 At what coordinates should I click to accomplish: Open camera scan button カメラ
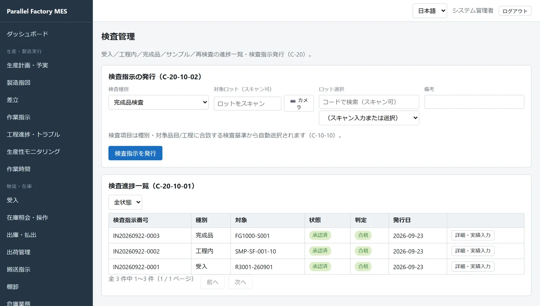point(298,103)
